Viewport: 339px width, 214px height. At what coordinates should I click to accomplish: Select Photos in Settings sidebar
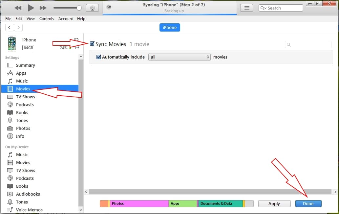pyautogui.click(x=40, y=128)
